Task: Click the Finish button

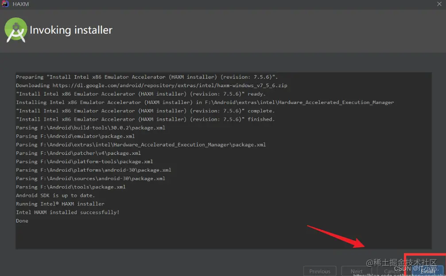Action: pos(427,271)
